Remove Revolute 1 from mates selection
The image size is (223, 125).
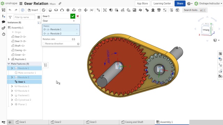77,30
